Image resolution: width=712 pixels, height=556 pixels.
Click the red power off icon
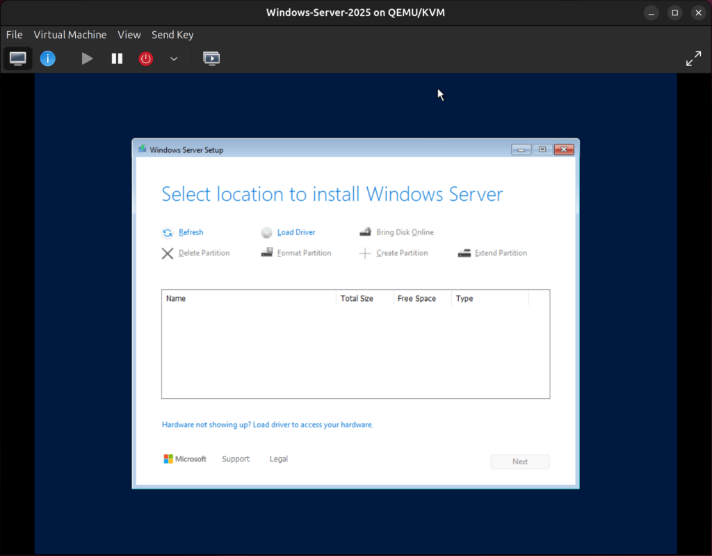pos(145,58)
